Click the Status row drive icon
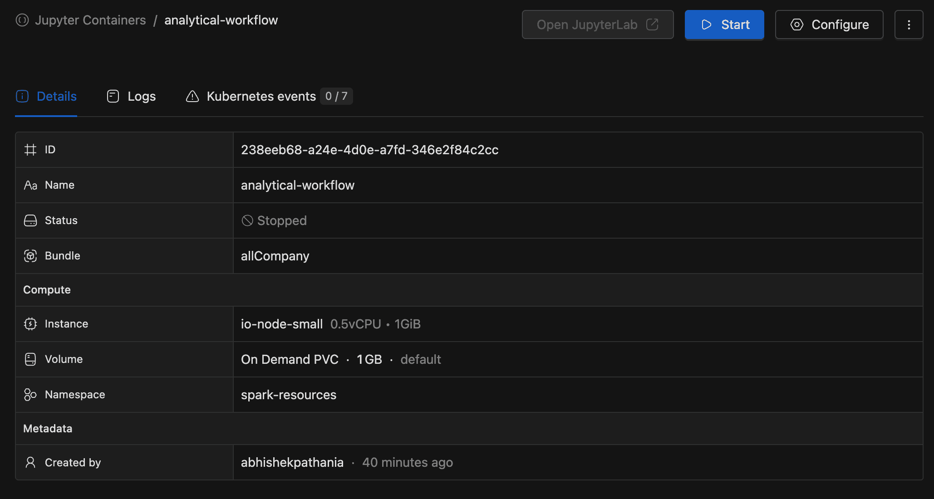This screenshot has height=499, width=934. [30, 220]
